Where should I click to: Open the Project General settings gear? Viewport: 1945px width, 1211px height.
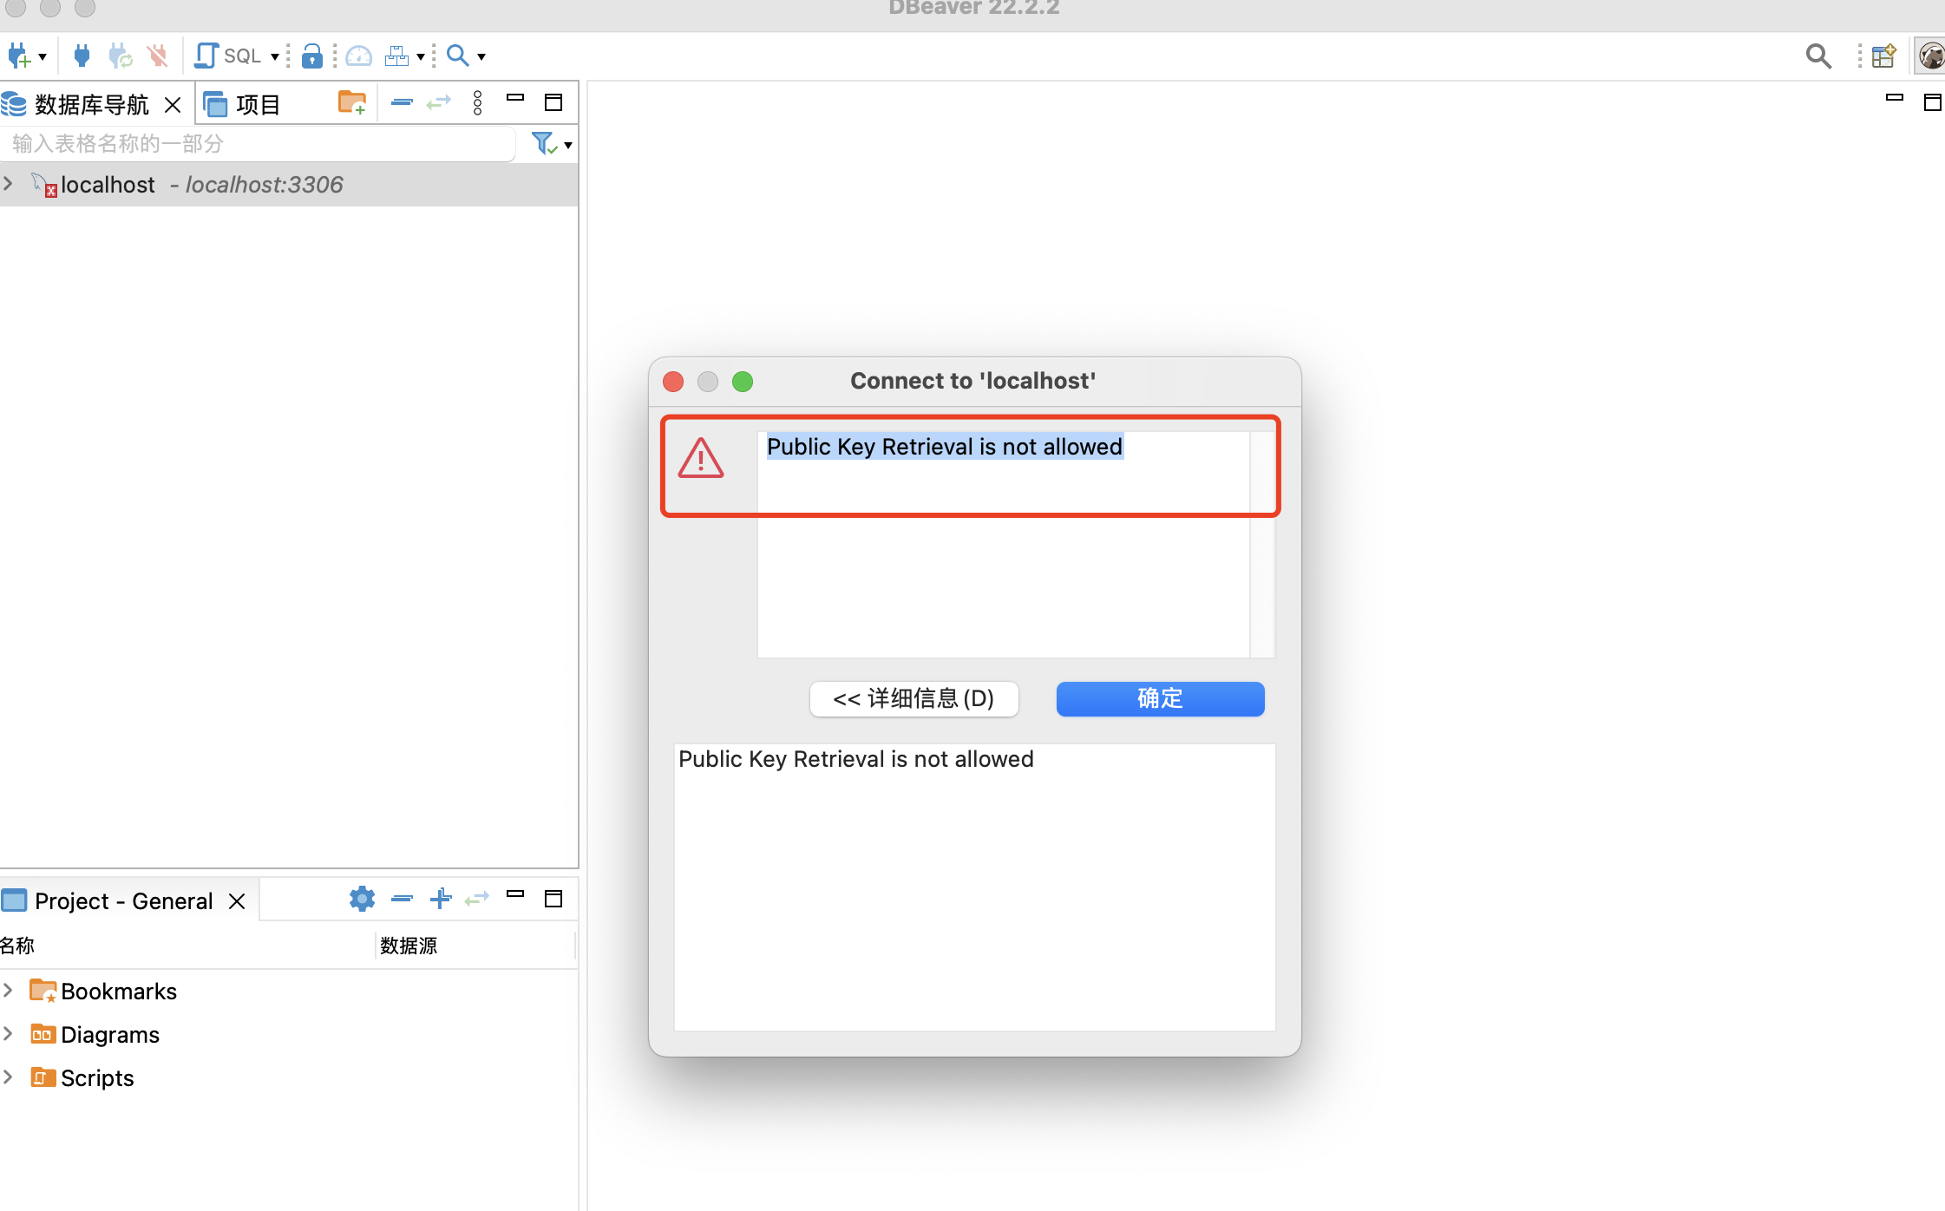[x=362, y=899]
